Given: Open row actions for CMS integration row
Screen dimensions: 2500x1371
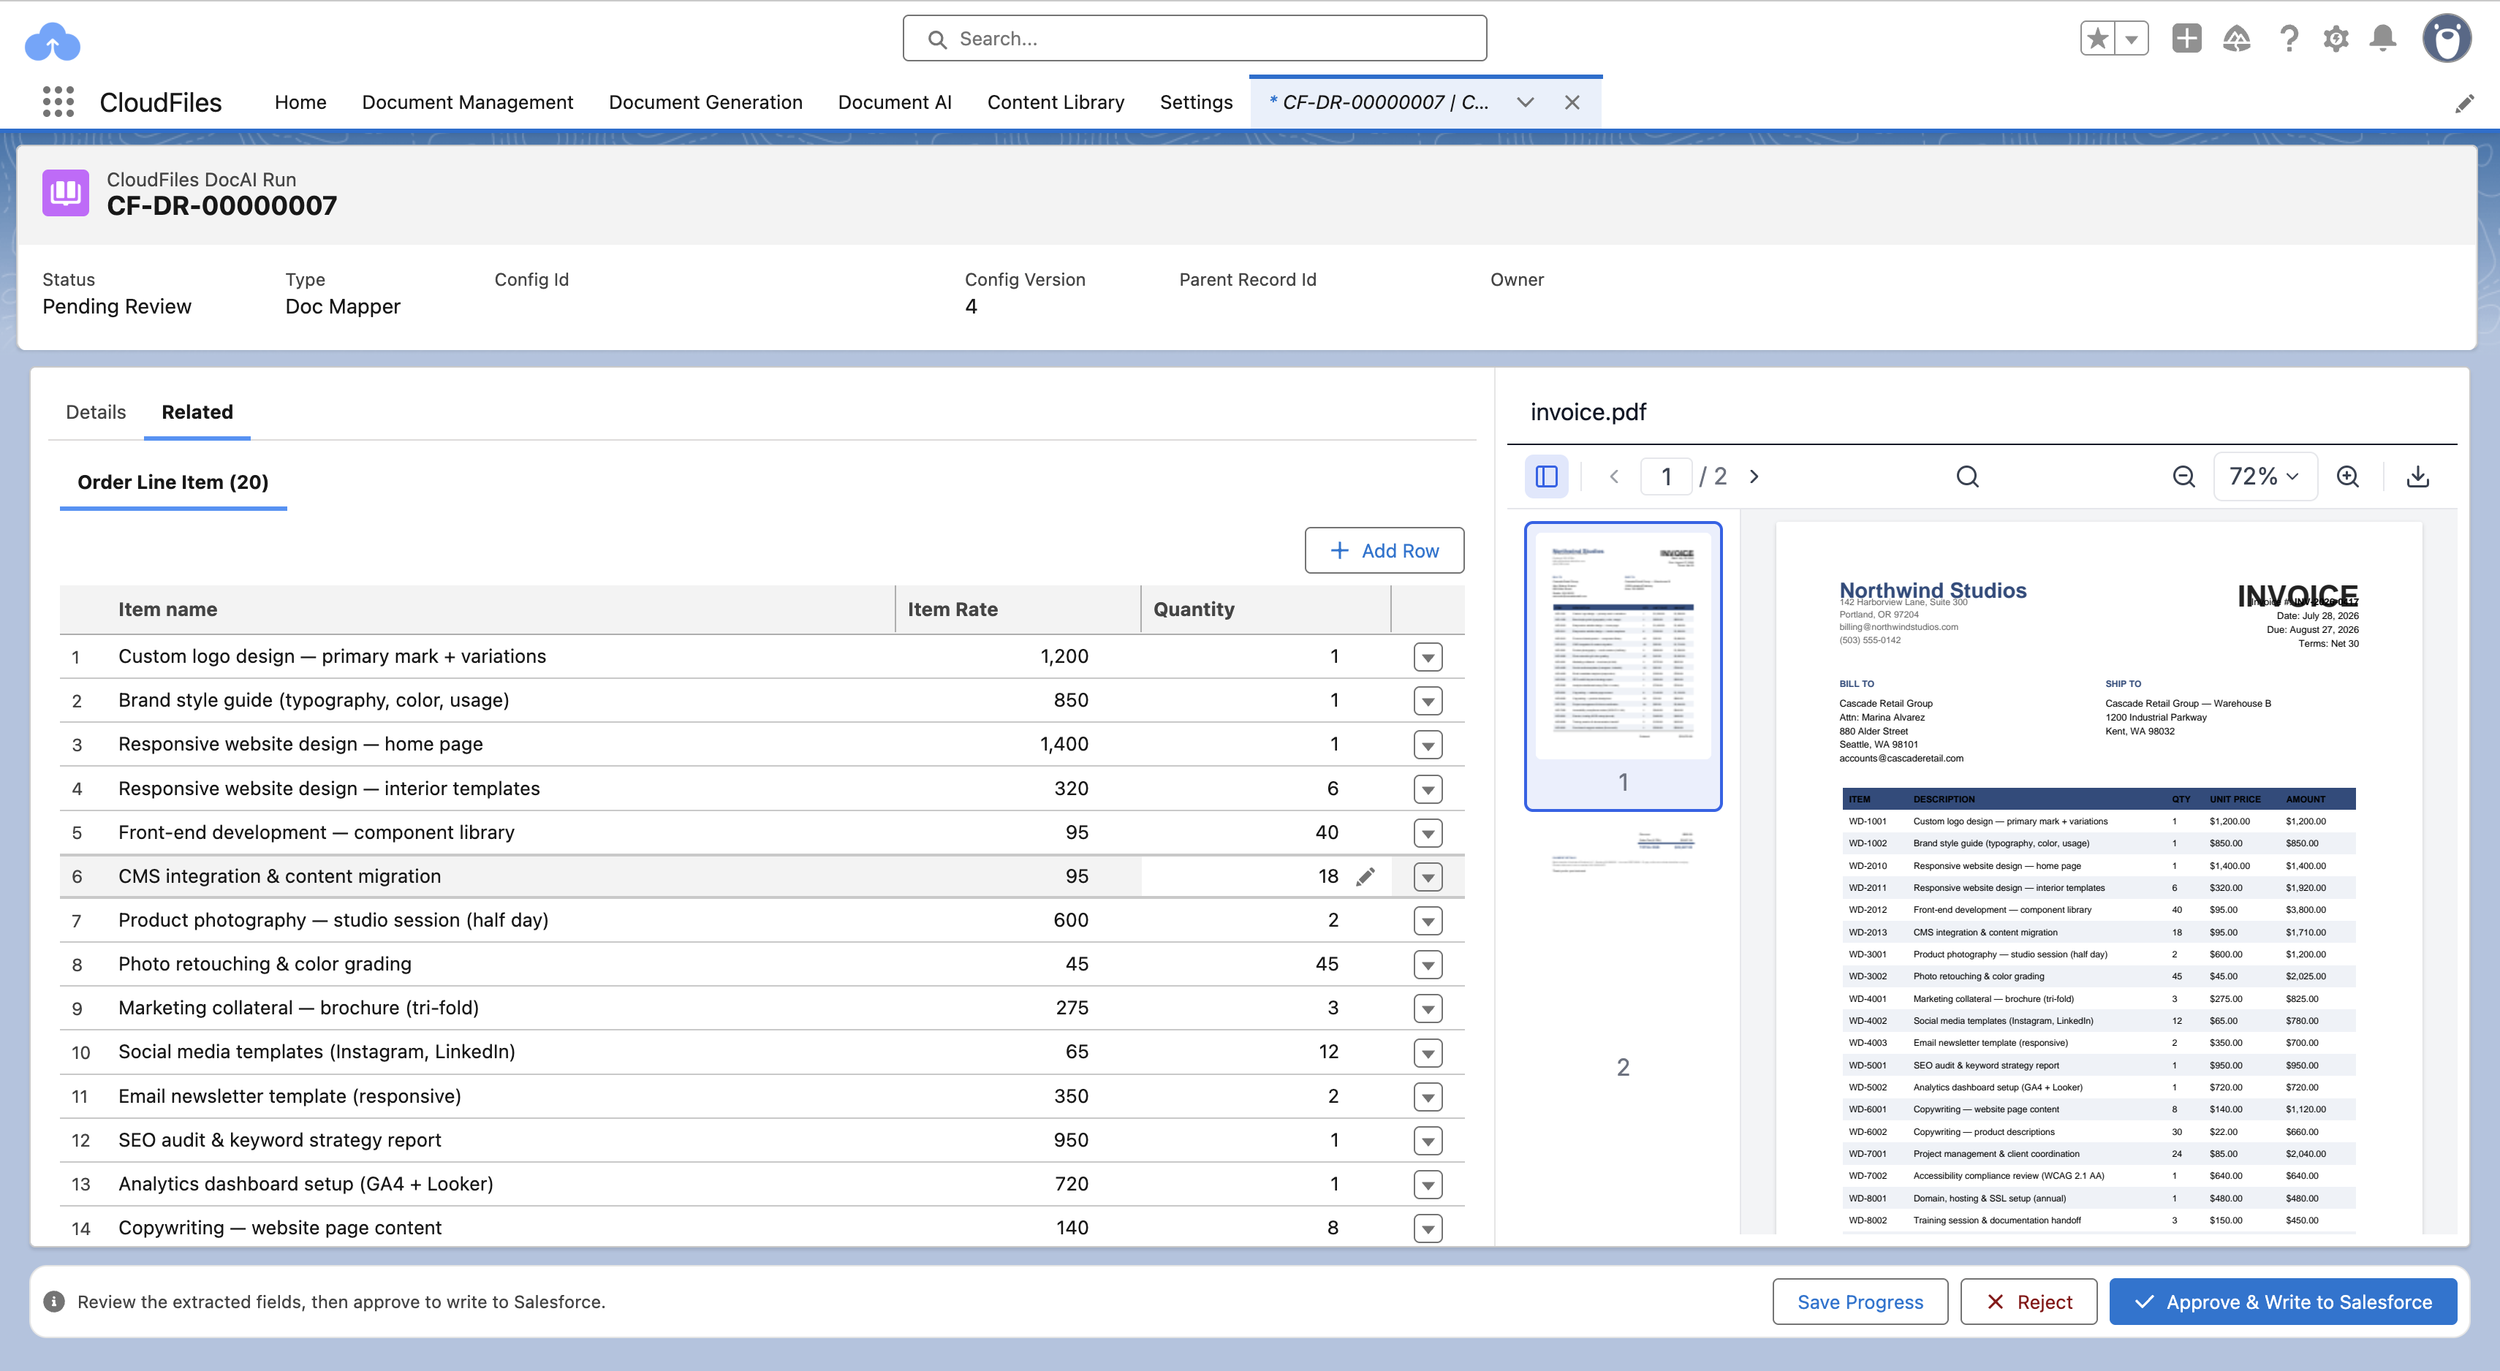Looking at the screenshot, I should point(1428,877).
